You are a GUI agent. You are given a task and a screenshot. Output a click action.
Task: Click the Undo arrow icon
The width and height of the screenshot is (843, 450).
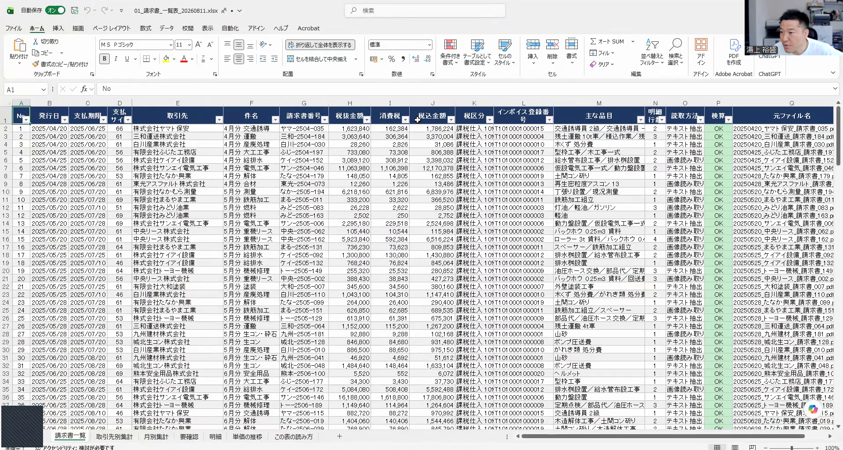[87, 10]
